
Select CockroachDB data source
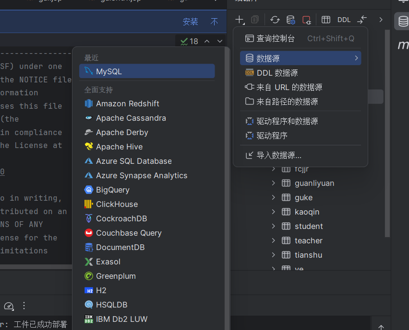[147, 218]
